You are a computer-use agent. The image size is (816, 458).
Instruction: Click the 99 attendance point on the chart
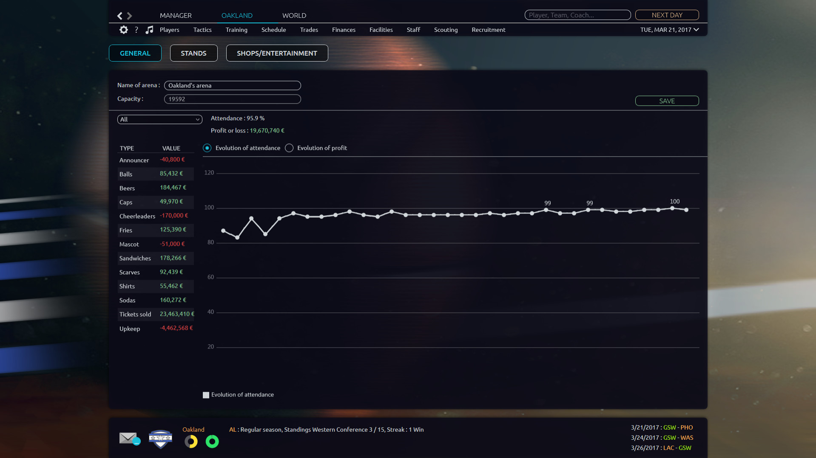click(547, 209)
